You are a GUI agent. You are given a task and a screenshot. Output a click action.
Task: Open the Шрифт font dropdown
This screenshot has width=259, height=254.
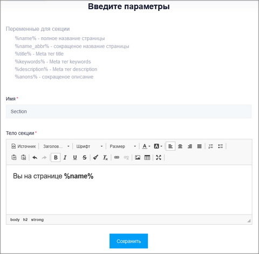pyautogui.click(x=89, y=146)
